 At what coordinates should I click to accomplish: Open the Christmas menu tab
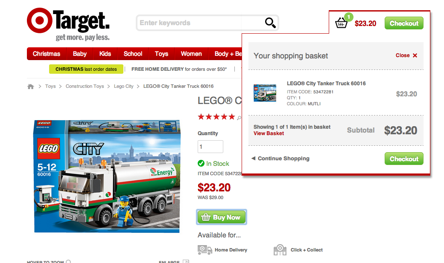(x=47, y=54)
